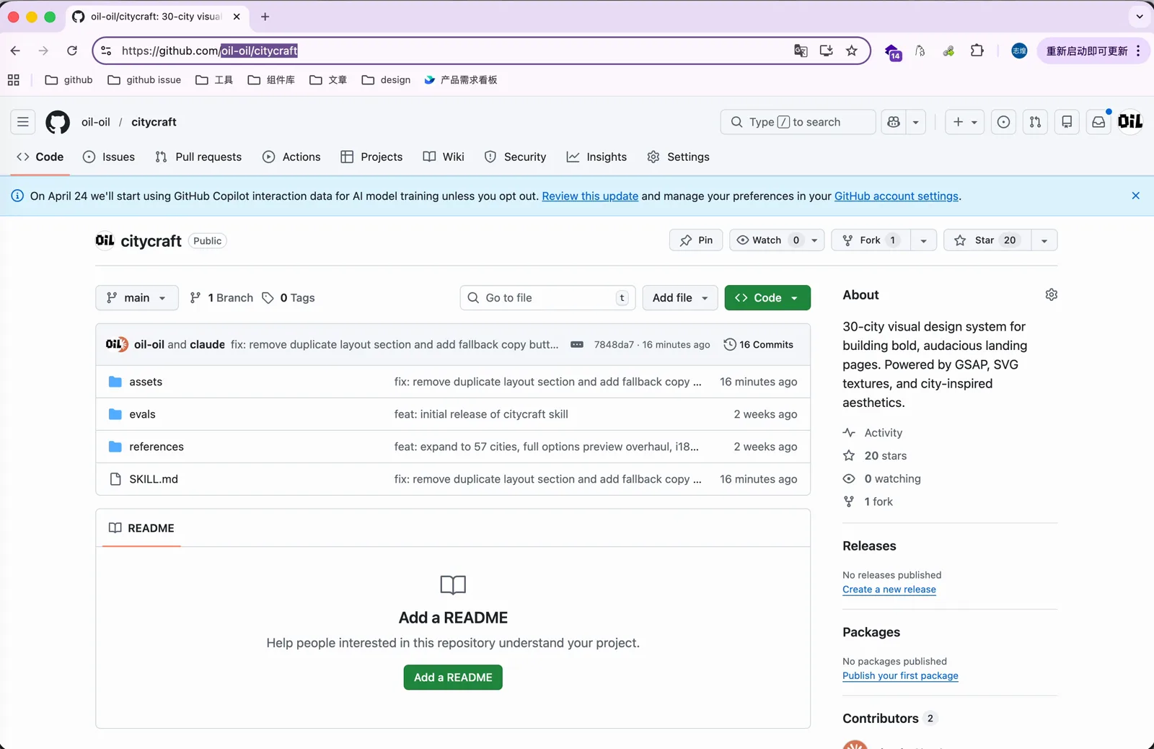Focus the Go to file search field
Image resolution: width=1154 pixels, height=749 pixels.
pos(547,298)
